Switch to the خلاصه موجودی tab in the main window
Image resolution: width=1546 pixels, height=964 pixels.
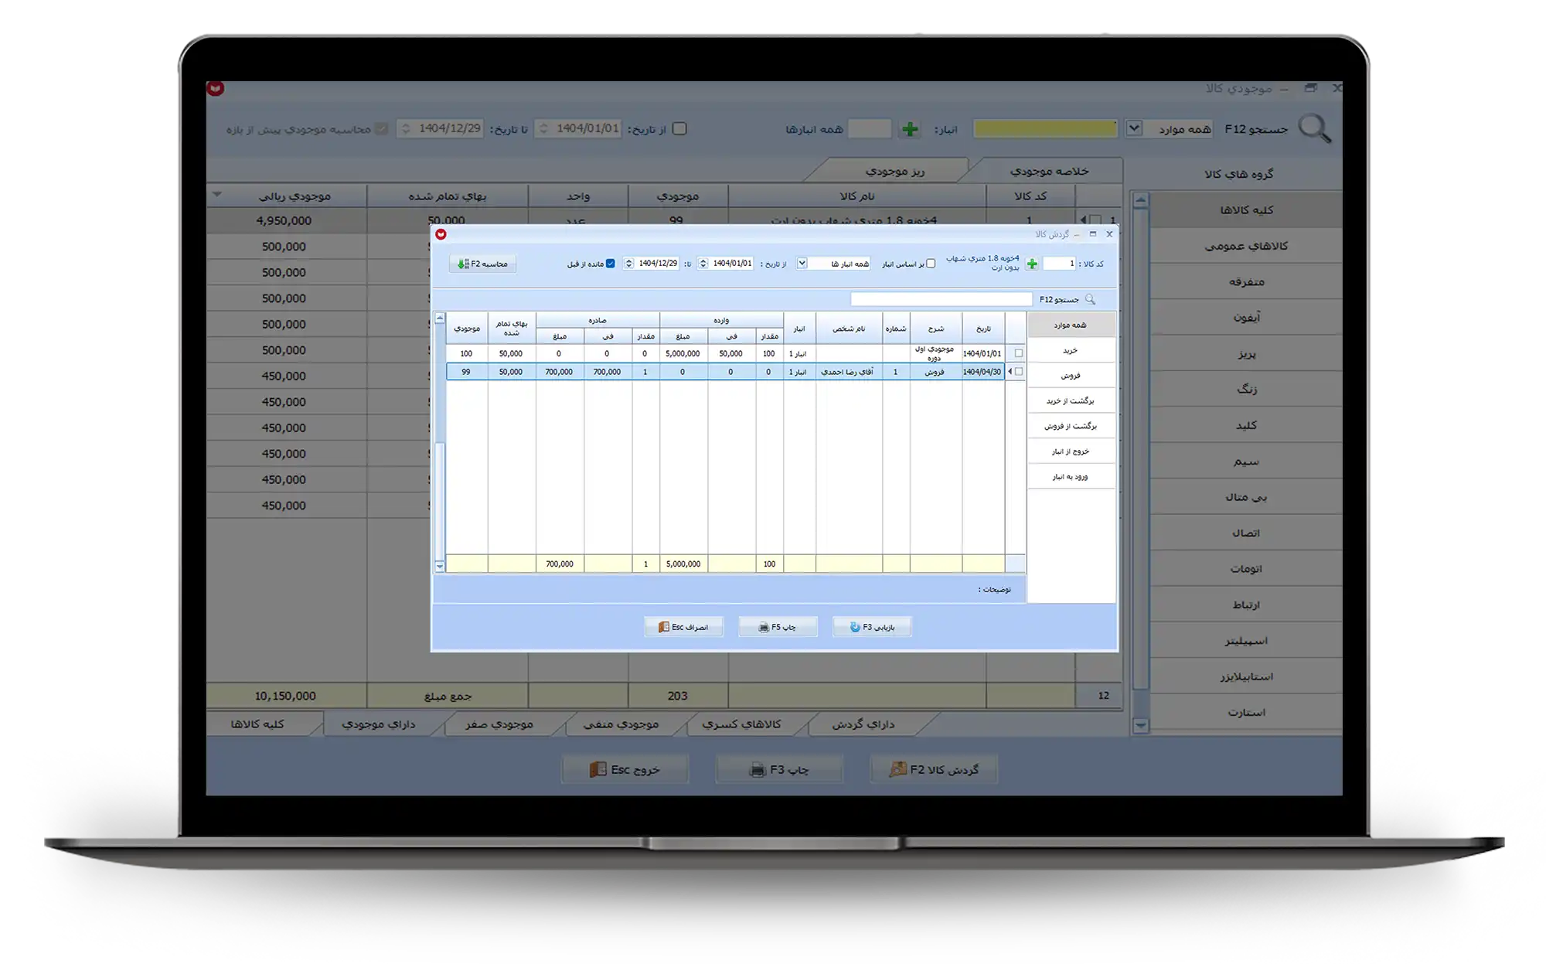1049,171
